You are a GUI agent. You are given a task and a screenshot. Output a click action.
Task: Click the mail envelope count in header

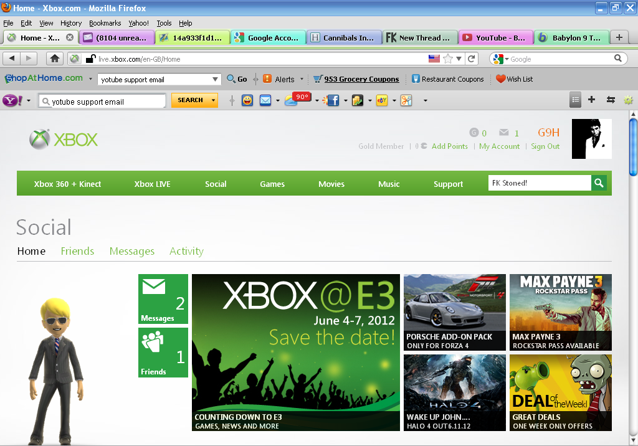(x=508, y=133)
